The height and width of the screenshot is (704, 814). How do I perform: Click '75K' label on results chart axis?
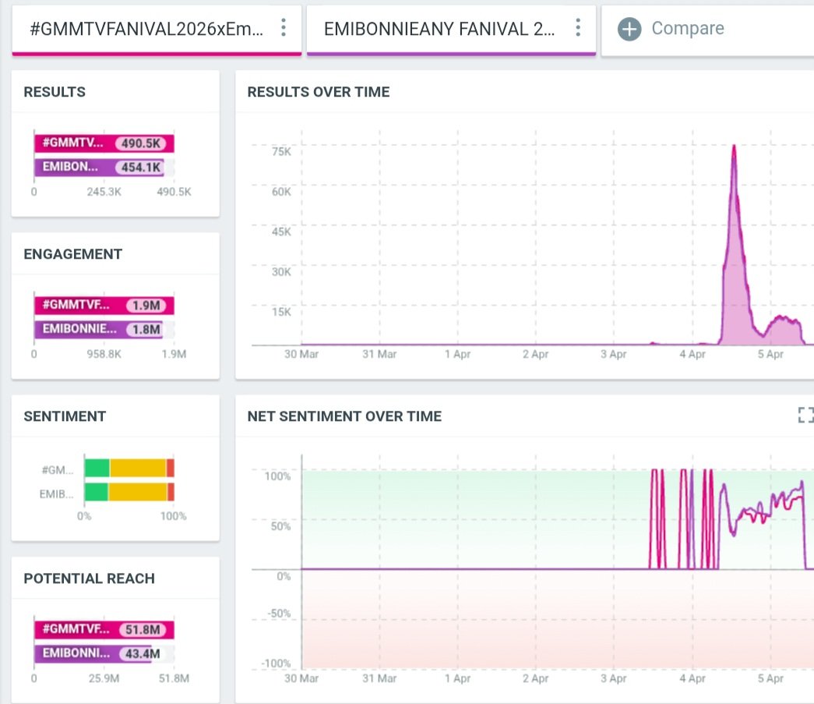[x=281, y=152]
